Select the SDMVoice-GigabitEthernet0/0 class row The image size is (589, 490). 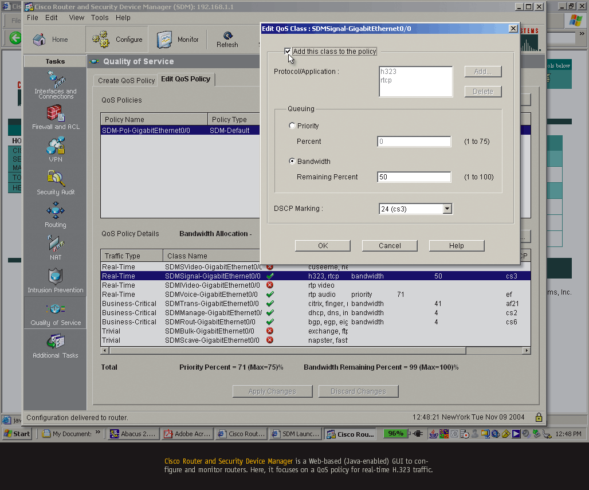click(211, 295)
